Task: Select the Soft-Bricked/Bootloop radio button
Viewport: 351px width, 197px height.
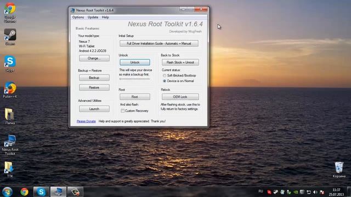Action: (165, 76)
